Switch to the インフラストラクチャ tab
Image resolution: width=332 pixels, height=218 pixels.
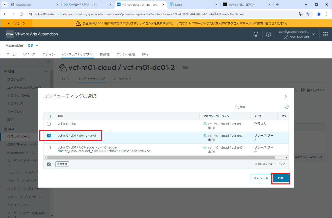coord(77,54)
